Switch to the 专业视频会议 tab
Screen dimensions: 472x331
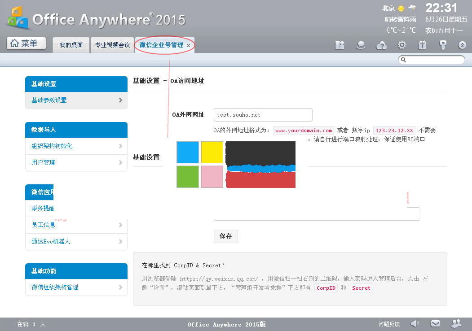112,45
